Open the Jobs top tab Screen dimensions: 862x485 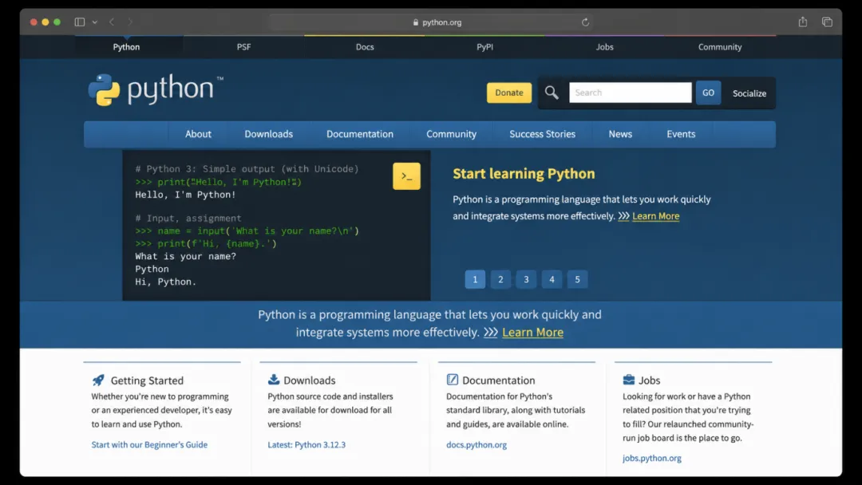pyautogui.click(x=605, y=47)
